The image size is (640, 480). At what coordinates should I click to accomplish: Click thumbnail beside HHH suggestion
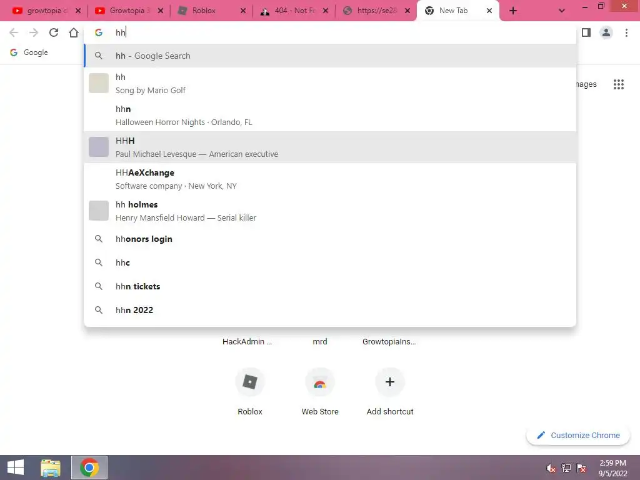(99, 147)
